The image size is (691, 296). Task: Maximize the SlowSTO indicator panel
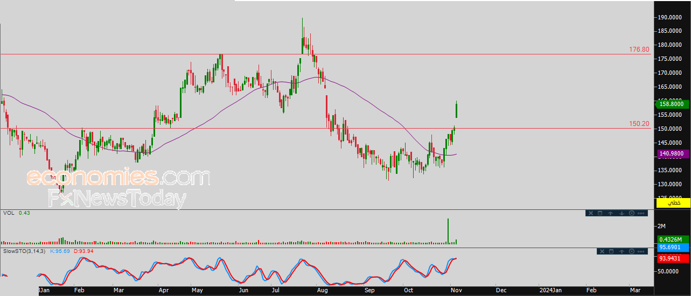pyautogui.click(x=611, y=251)
